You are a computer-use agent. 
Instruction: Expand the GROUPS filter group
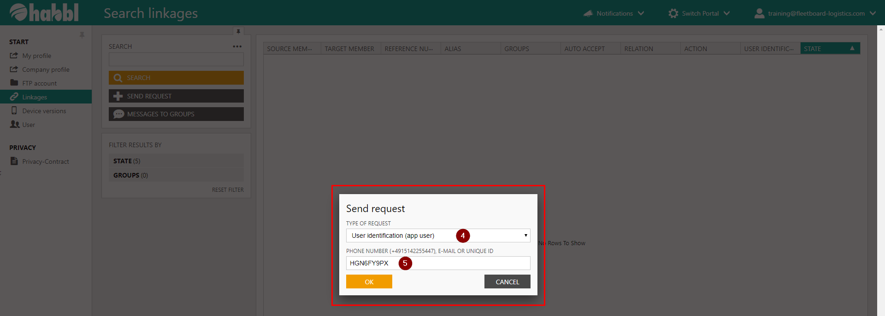(176, 175)
